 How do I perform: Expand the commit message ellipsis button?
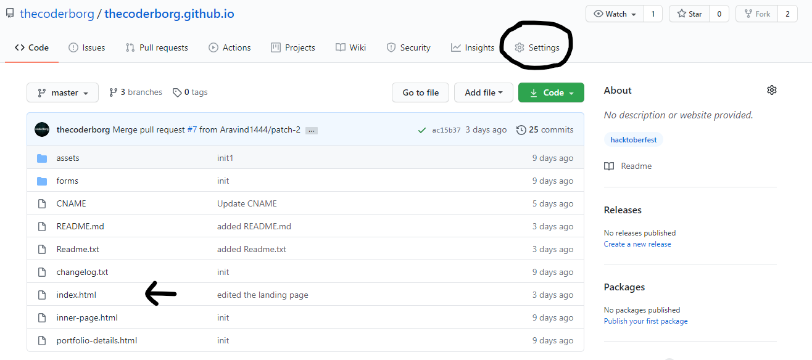(312, 131)
